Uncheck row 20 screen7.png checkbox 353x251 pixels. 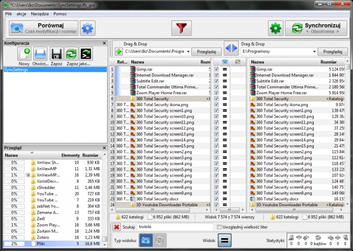point(216,181)
